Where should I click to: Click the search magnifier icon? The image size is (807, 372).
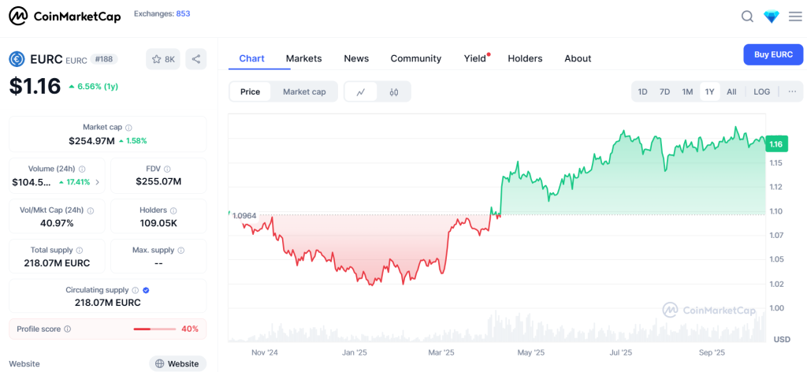pyautogui.click(x=747, y=17)
